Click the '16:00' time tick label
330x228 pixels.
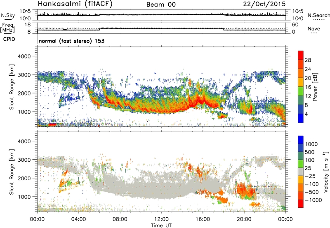tap(203, 219)
